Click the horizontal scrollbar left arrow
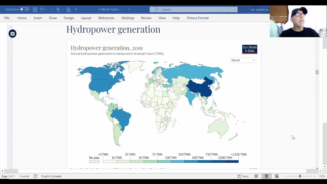Image resolution: width=327 pixels, height=184 pixels. (x=2, y=171)
